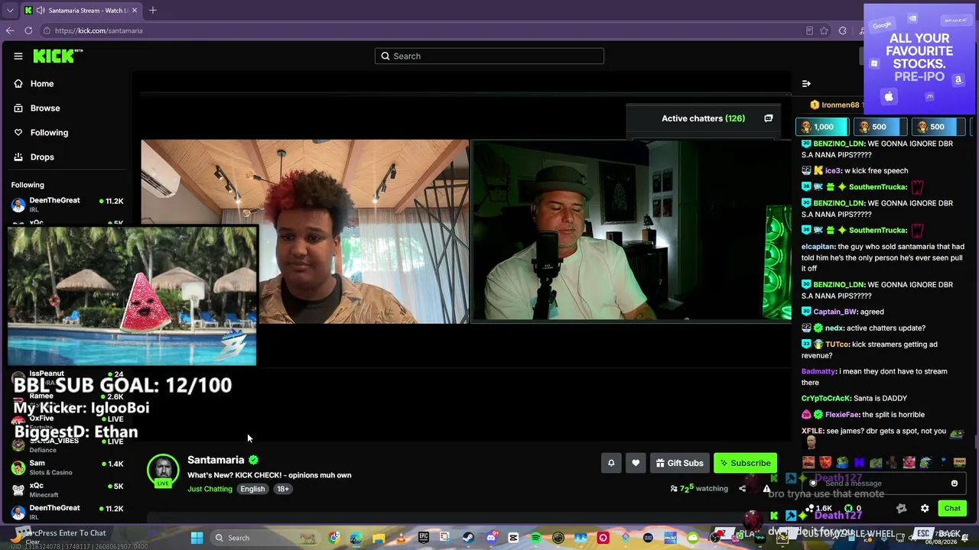Open Santamaria channel name link
The width and height of the screenshot is (979, 550).
216,460
